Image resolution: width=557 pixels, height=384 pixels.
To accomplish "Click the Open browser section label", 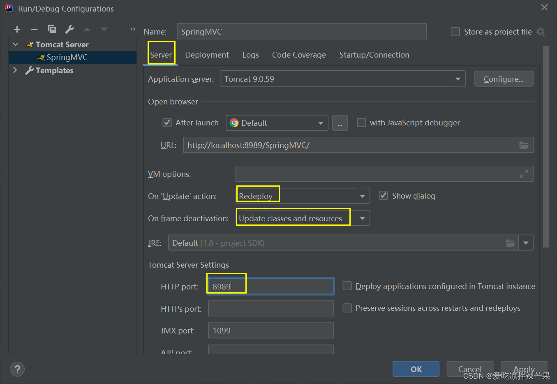I will pos(173,102).
